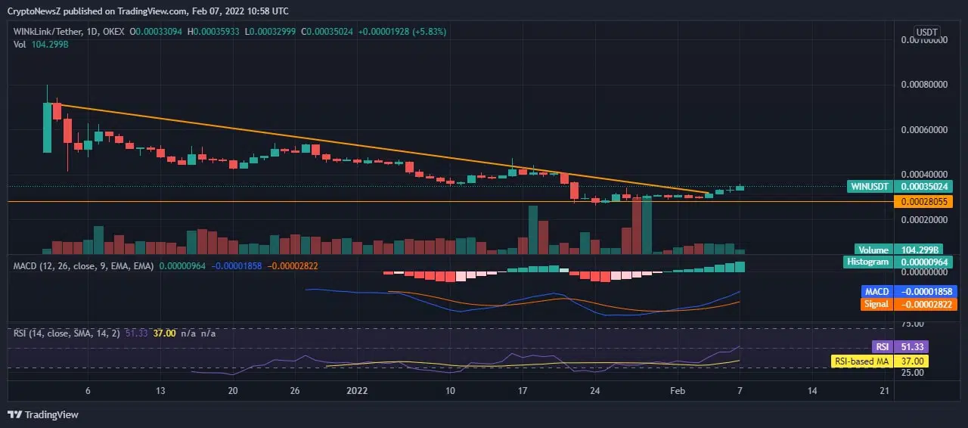Click the 2022 marker on time axis
Screen dimensions: 968x428
pos(356,391)
